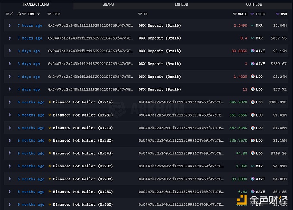Open the TO column filter

click(x=140, y=14)
